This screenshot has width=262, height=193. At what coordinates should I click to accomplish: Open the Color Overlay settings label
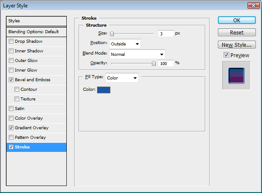29,118
